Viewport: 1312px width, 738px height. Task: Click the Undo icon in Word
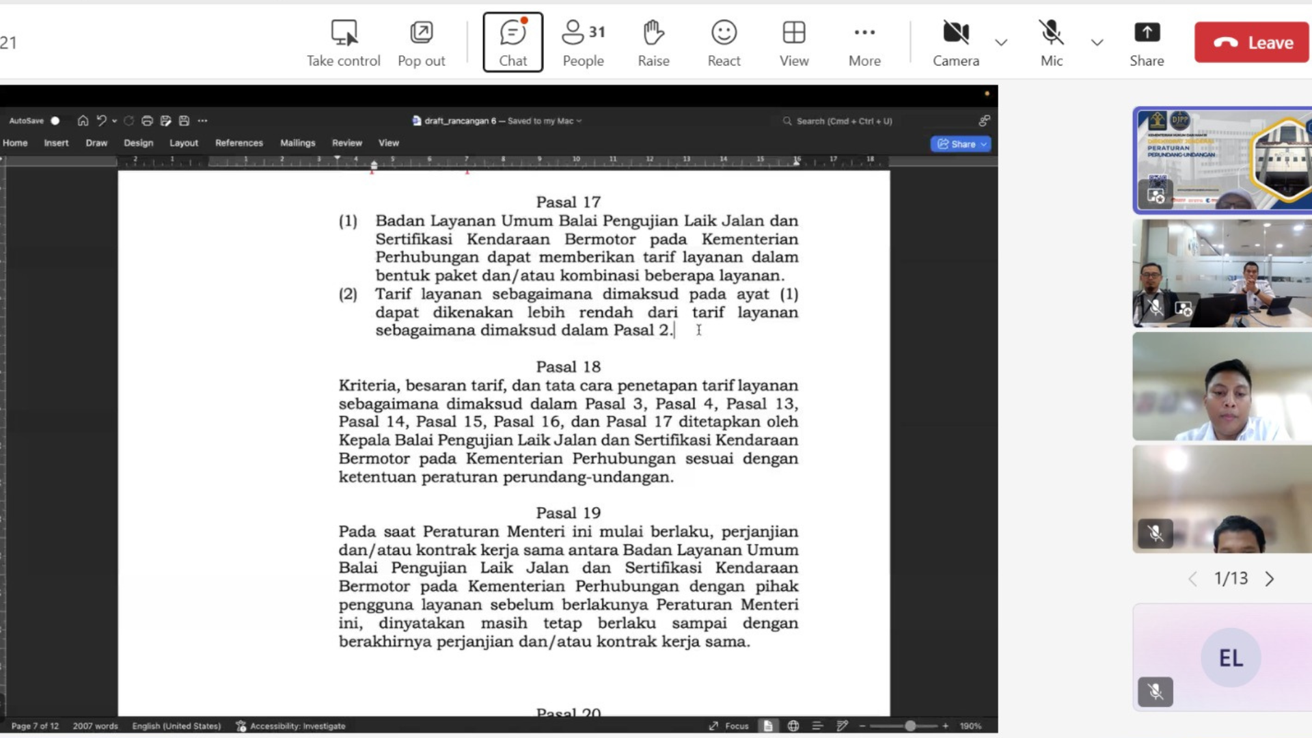[101, 121]
